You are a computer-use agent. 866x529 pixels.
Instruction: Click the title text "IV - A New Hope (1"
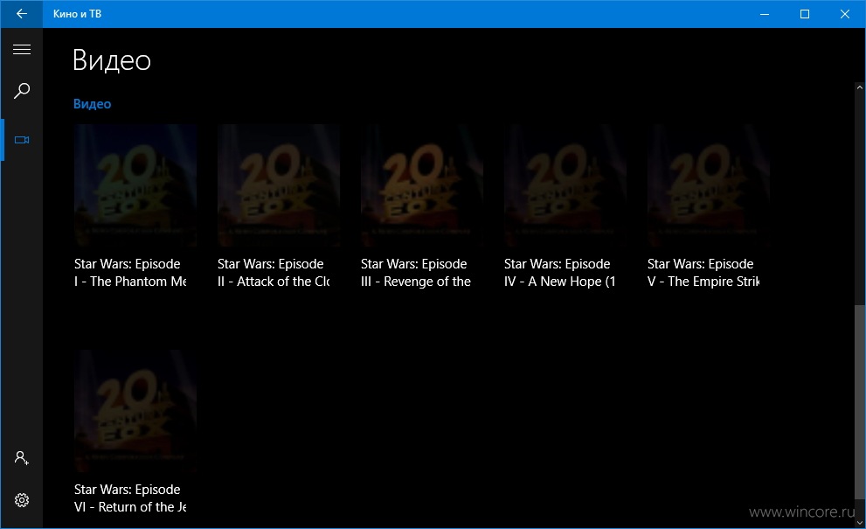[x=559, y=282]
